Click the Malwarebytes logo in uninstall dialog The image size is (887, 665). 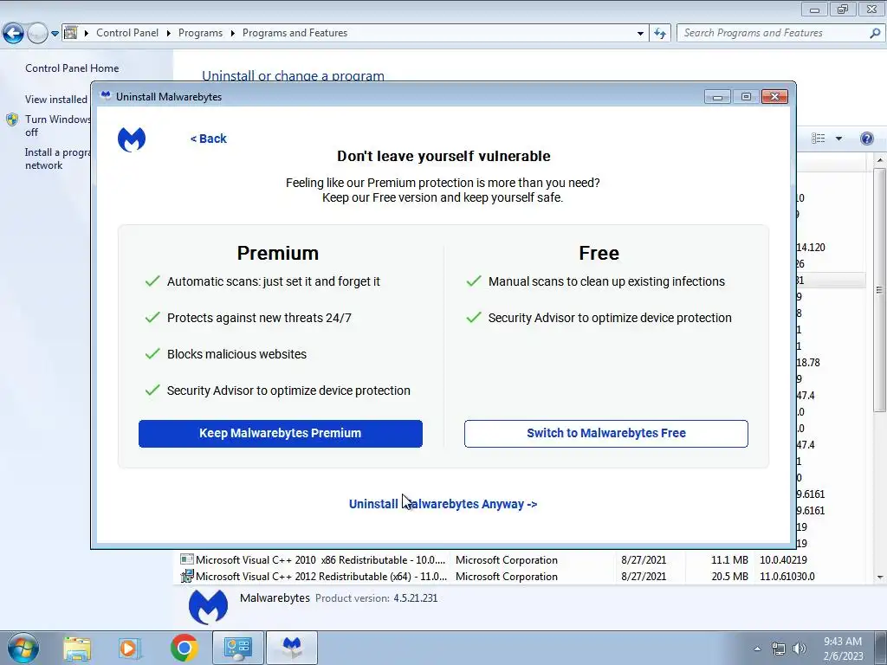click(x=132, y=139)
